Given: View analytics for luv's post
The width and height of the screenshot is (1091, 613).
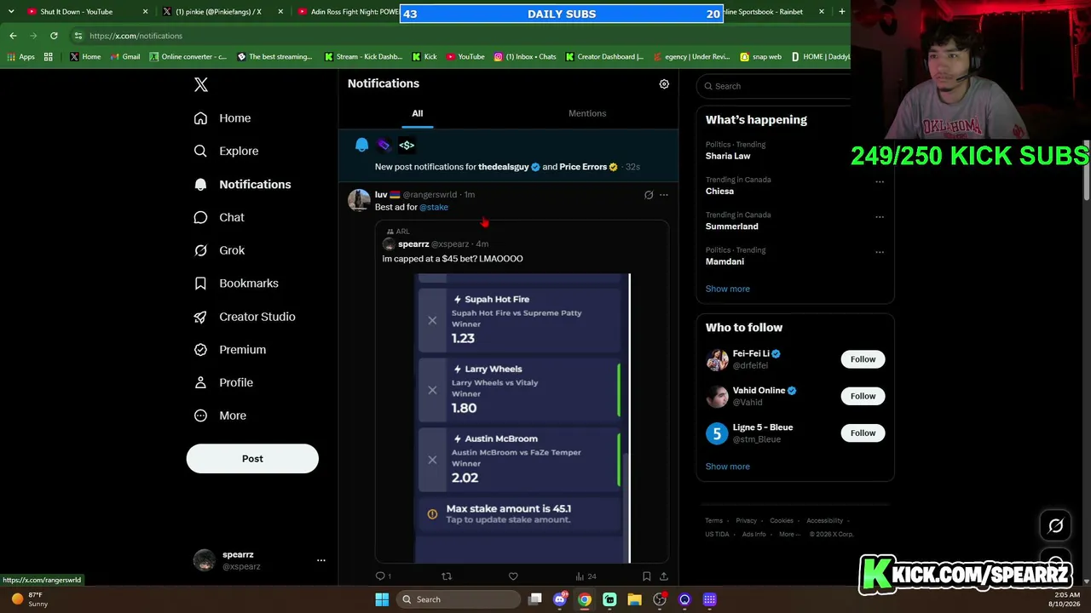Looking at the screenshot, I should [586, 576].
